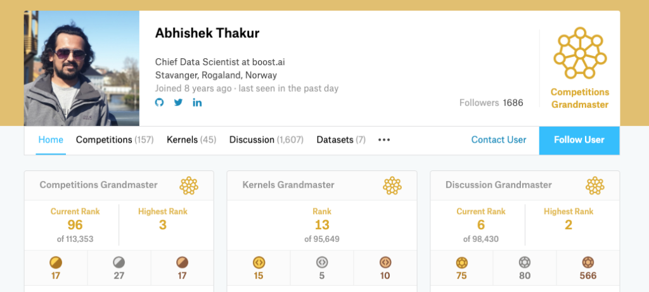Image resolution: width=649 pixels, height=292 pixels.
Task: View the Followers 1686 count
Action: [491, 103]
